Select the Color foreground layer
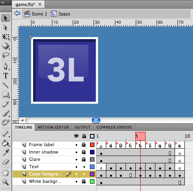 pyautogui.click(x=46, y=174)
